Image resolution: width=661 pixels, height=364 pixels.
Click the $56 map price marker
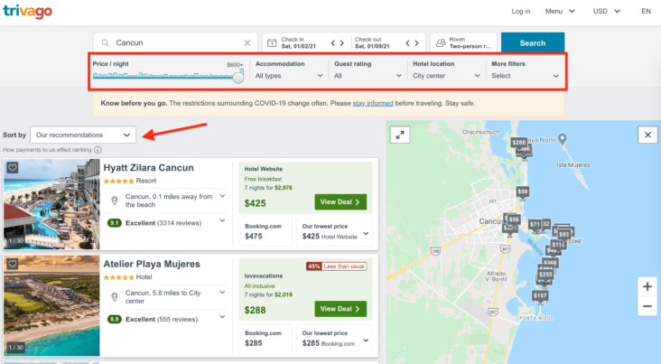coord(514,219)
